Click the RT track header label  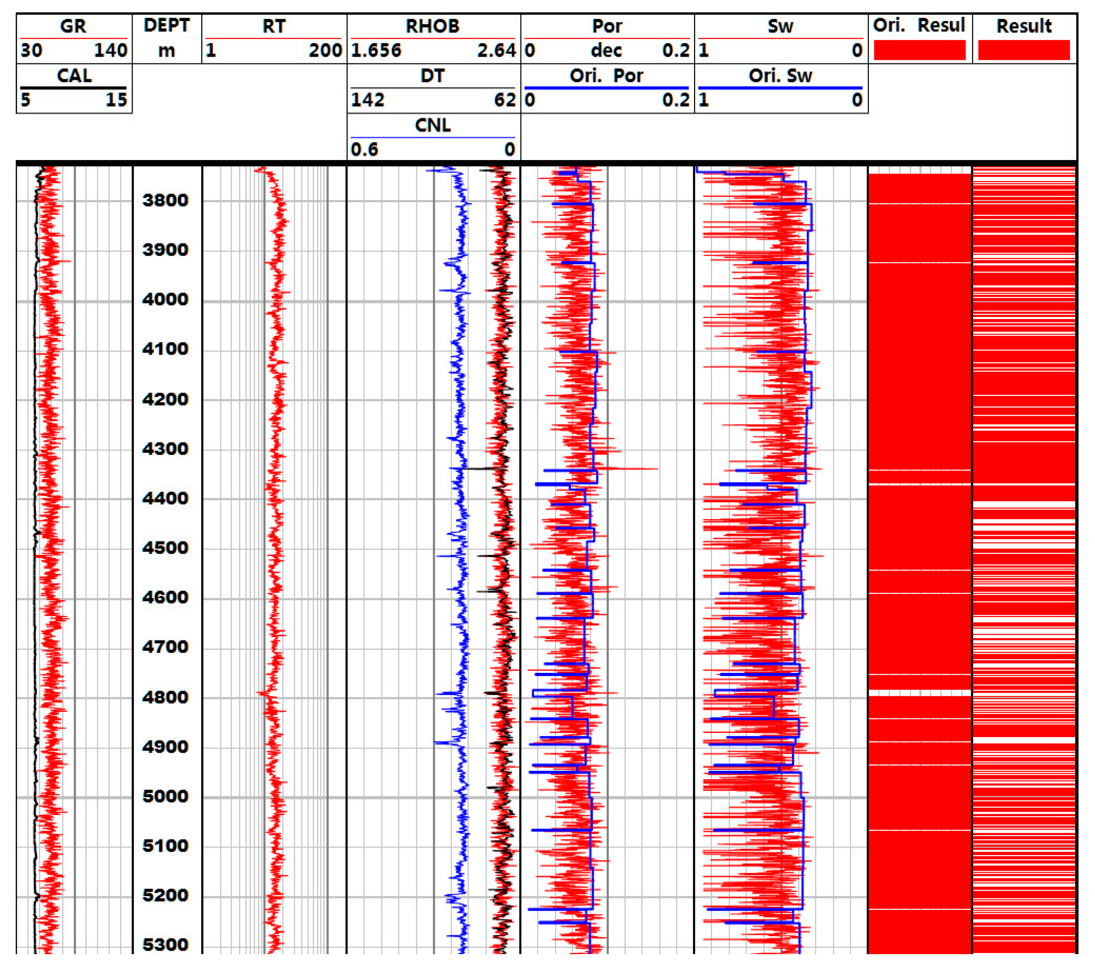pyautogui.click(x=274, y=26)
